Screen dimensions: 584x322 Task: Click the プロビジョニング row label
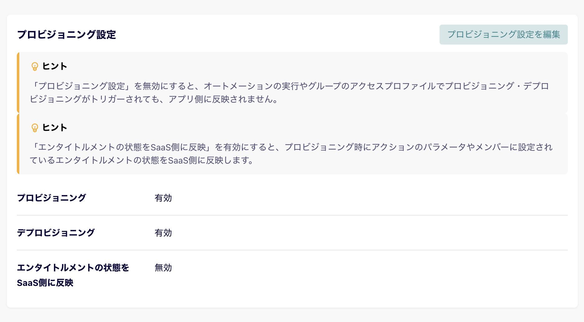pyautogui.click(x=51, y=198)
